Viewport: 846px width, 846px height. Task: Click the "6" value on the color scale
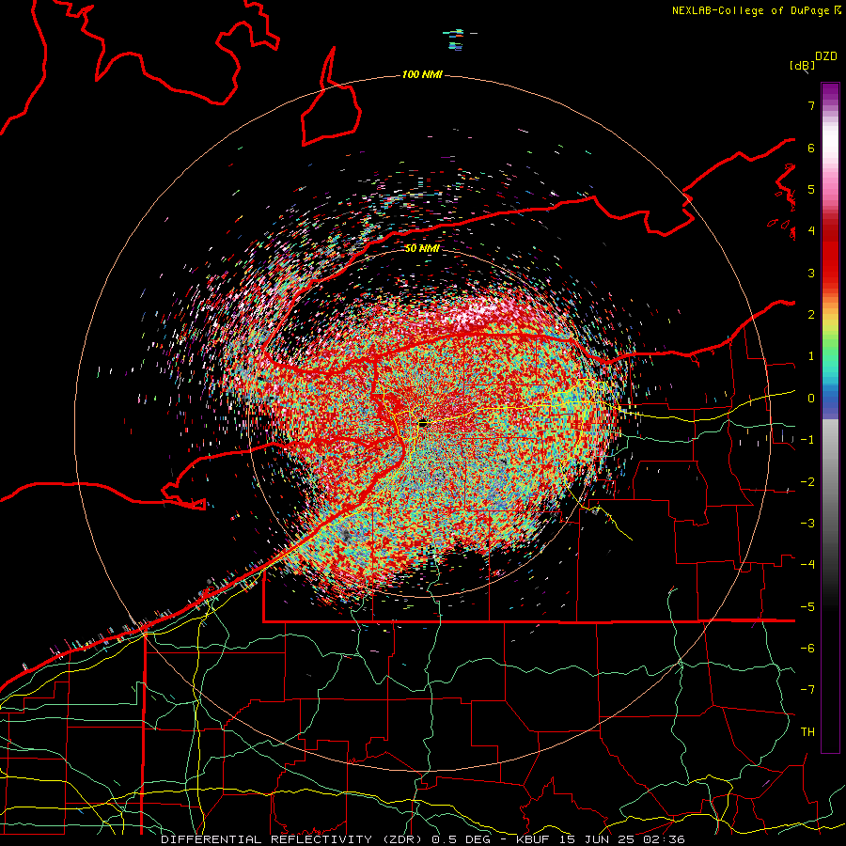(x=811, y=148)
